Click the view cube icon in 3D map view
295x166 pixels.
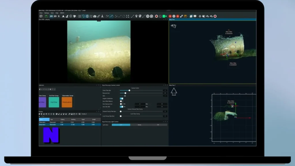click(173, 26)
